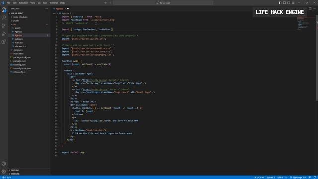This screenshot has height=179, width=318.
Task: Open the Extensions view
Action: tap(4, 42)
